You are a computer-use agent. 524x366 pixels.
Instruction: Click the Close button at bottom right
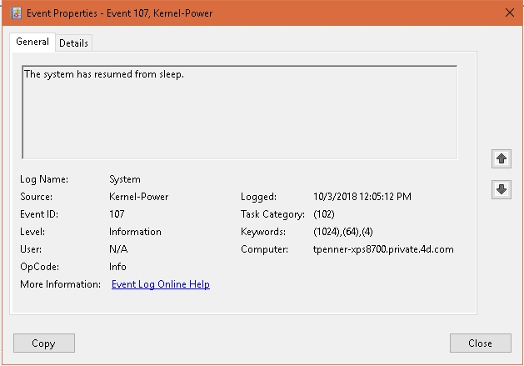click(x=480, y=343)
